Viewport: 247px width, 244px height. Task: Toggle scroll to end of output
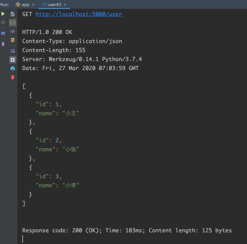point(13,60)
